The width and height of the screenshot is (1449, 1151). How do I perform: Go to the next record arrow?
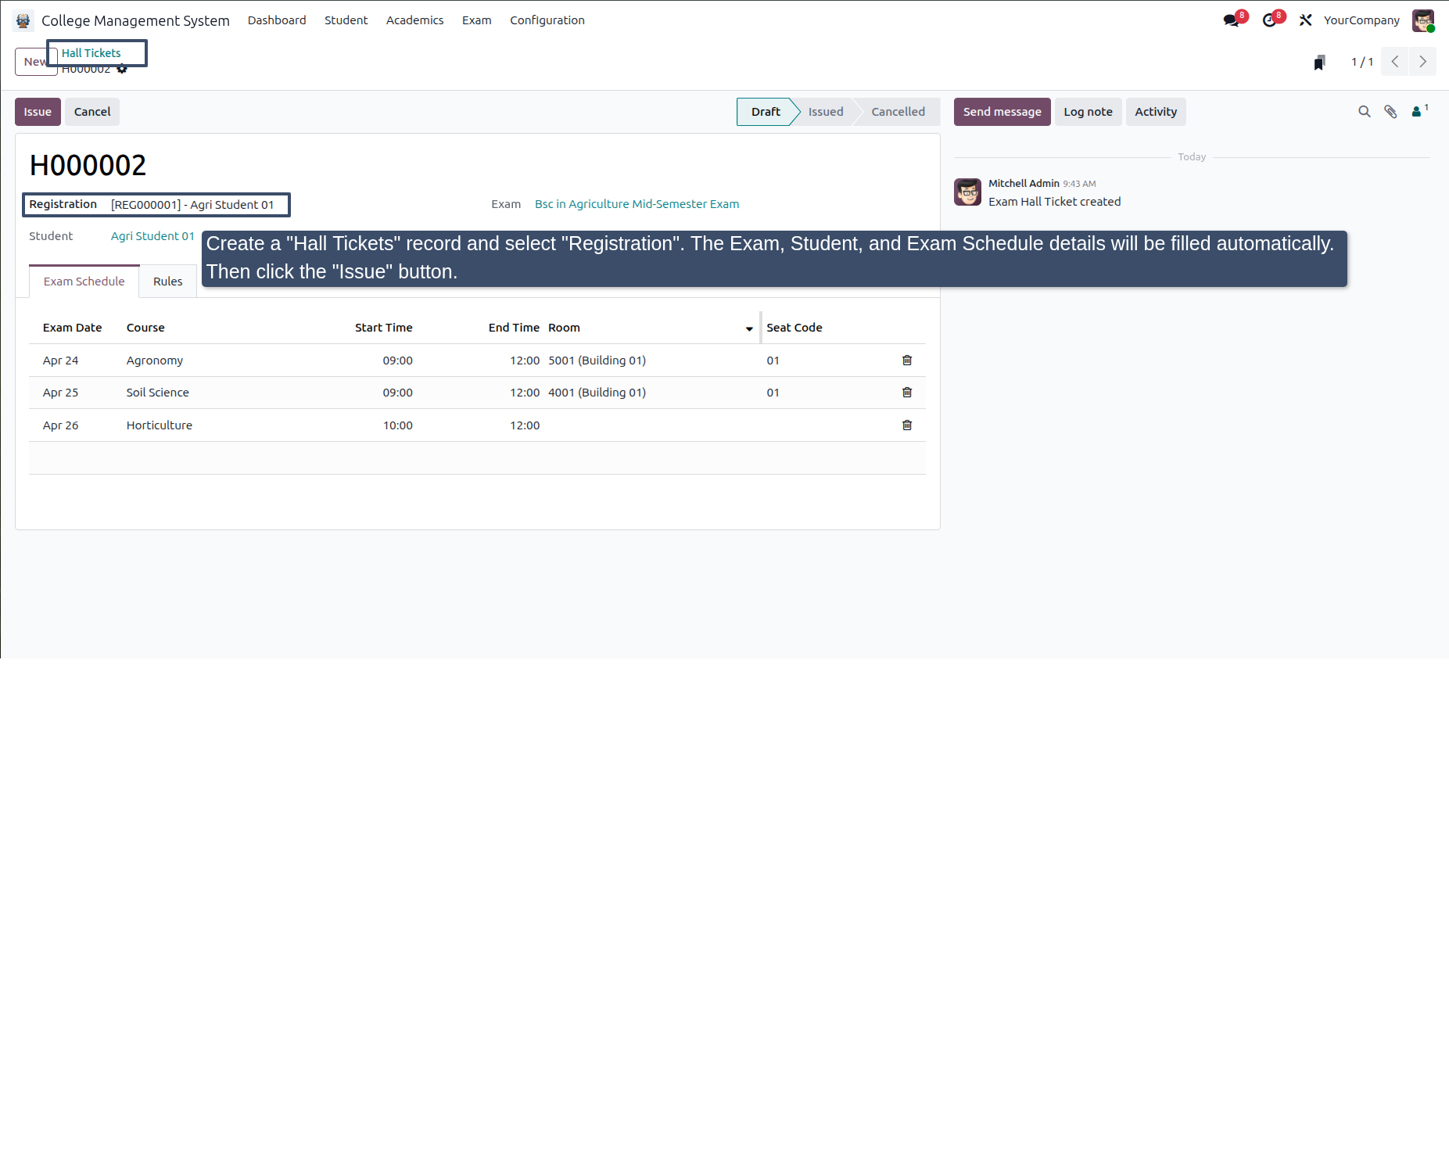(1422, 62)
